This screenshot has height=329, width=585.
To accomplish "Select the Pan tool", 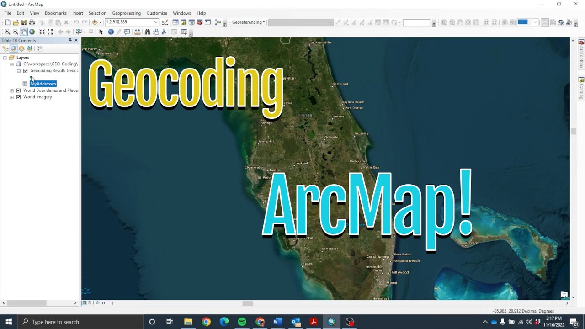I will pos(24,32).
